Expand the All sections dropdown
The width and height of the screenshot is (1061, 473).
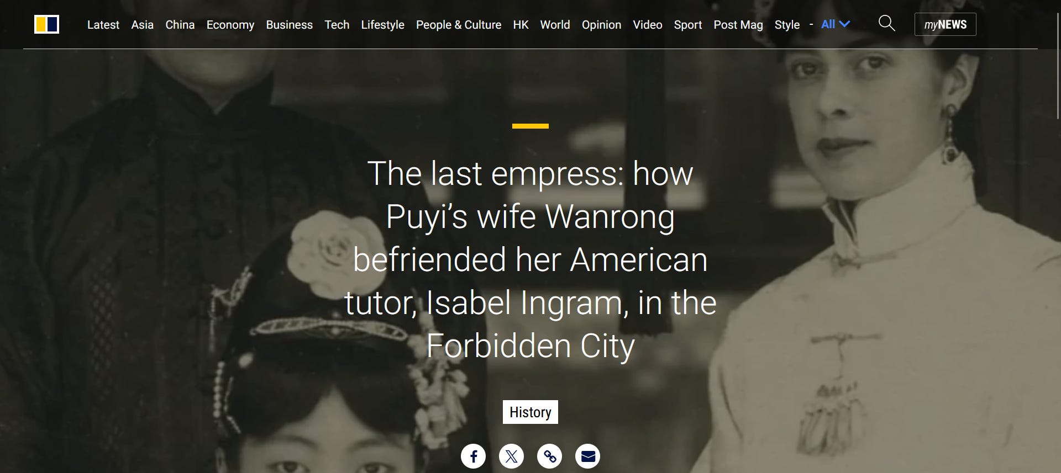836,24
